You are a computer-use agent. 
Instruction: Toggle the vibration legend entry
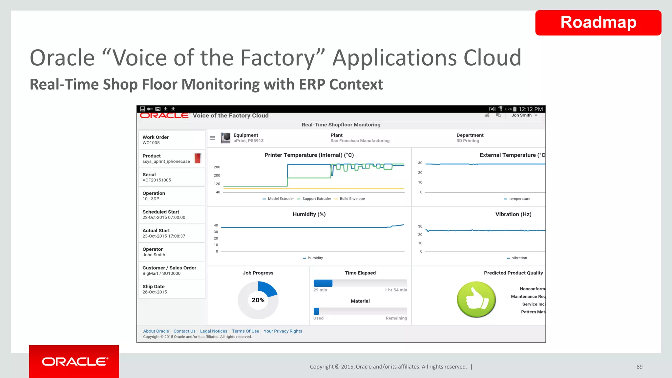517,258
